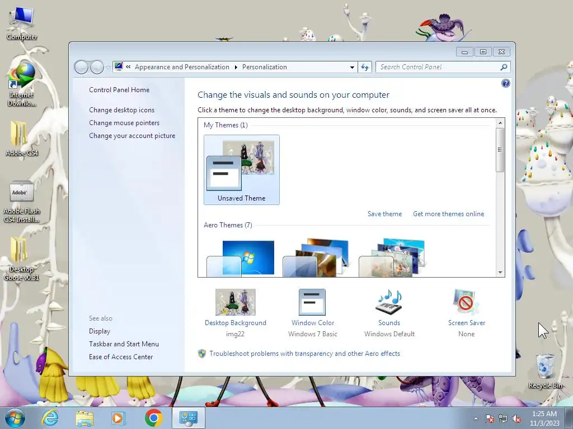Click the Personalization breadcrumb
This screenshot has height=429, width=573.
pyautogui.click(x=265, y=67)
